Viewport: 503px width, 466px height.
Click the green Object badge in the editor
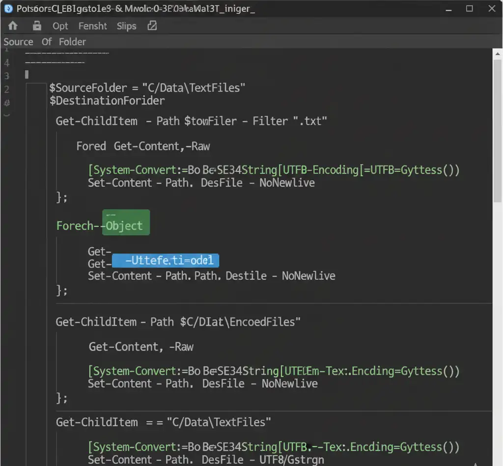[126, 222]
